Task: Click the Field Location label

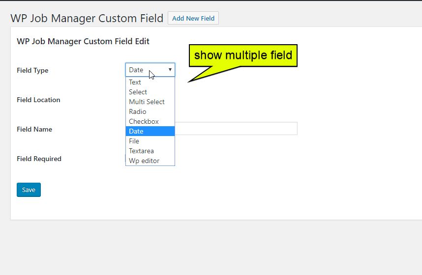Action: tap(38, 100)
